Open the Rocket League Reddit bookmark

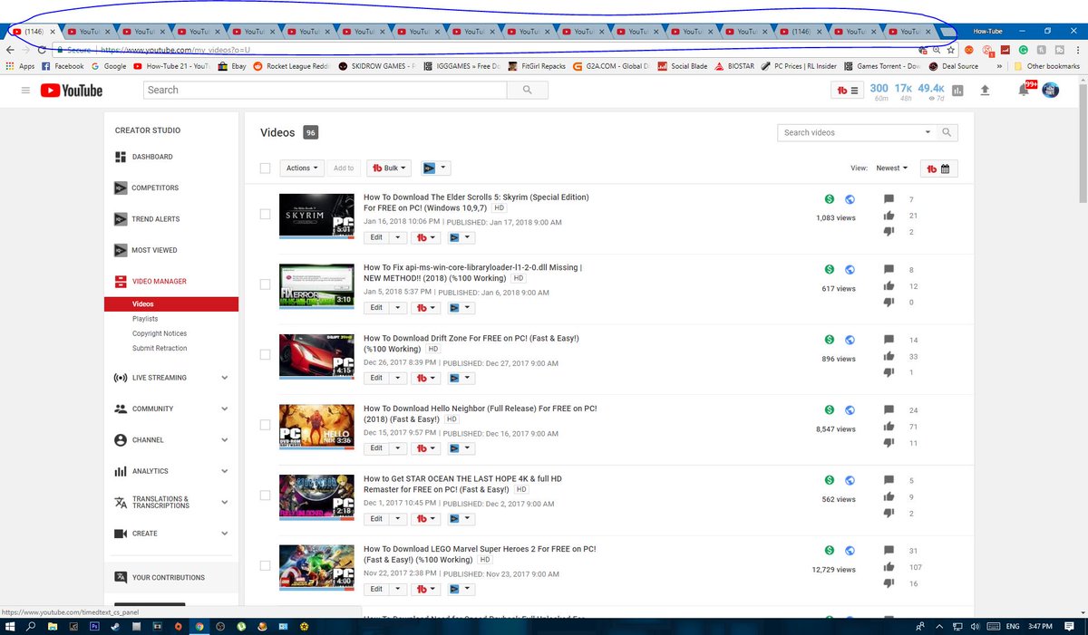pos(292,66)
